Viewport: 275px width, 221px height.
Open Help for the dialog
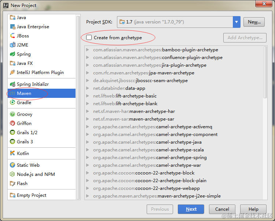pyautogui.click(x=253, y=209)
